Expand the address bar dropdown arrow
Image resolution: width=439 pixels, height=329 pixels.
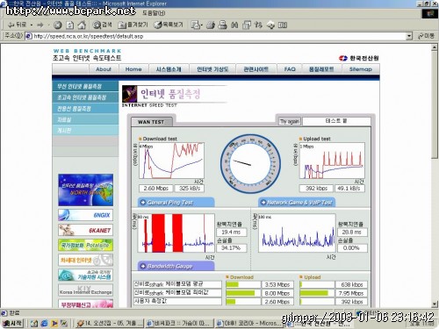click(409, 36)
